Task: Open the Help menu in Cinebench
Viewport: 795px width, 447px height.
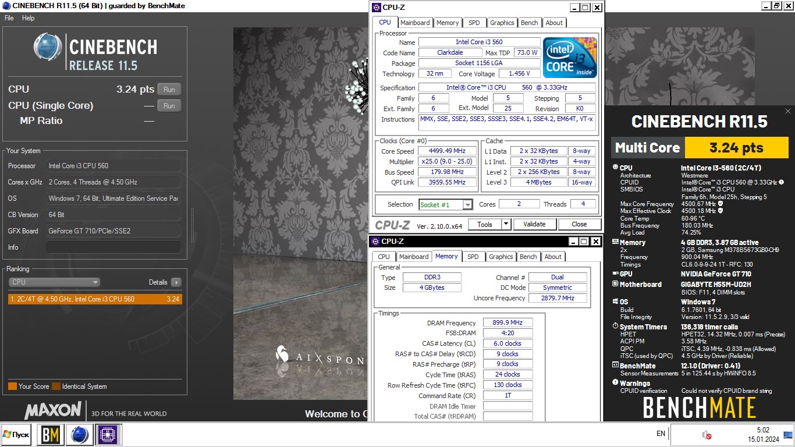Action: coord(29,18)
